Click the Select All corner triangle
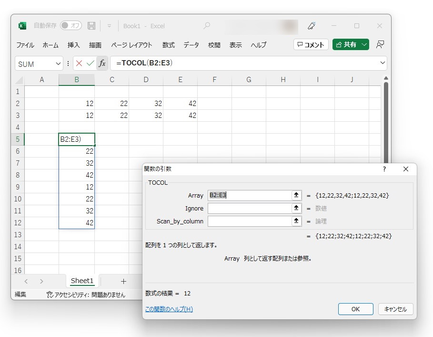The image size is (433, 337). (19, 80)
